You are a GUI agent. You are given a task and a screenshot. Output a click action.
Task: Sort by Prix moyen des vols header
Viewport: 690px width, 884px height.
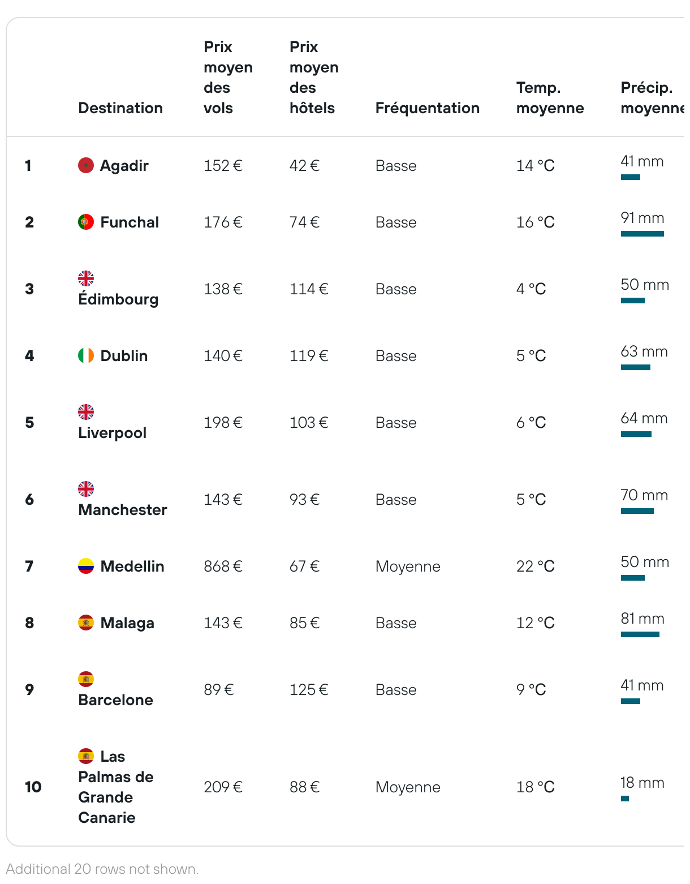point(228,78)
